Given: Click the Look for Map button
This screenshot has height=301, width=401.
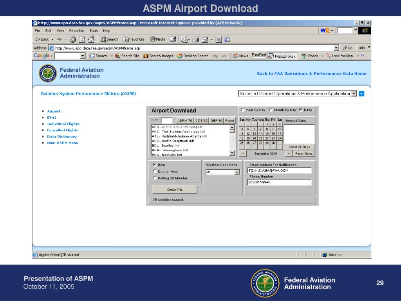Looking at the screenshot, I should coord(340,56).
